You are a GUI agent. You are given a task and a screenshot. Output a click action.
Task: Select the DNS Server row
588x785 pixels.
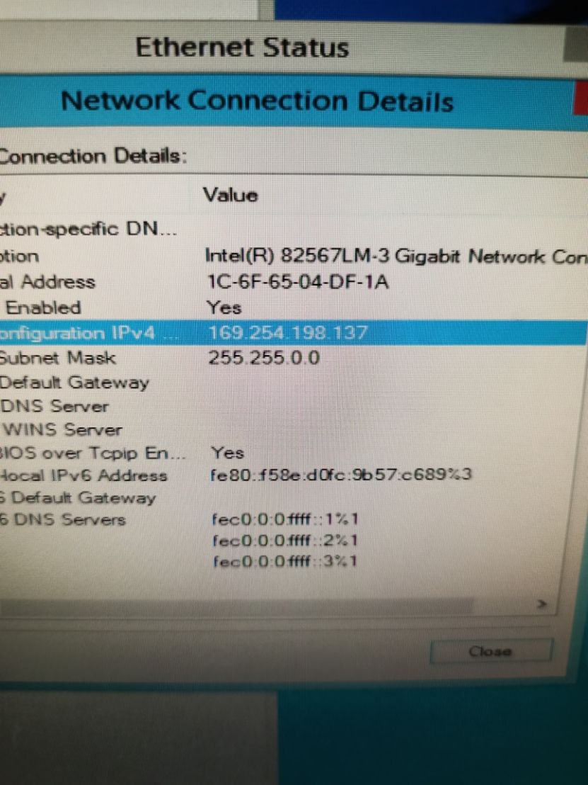(293, 406)
